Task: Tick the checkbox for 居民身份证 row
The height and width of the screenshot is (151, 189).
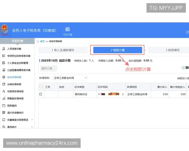Action: click(41, 94)
